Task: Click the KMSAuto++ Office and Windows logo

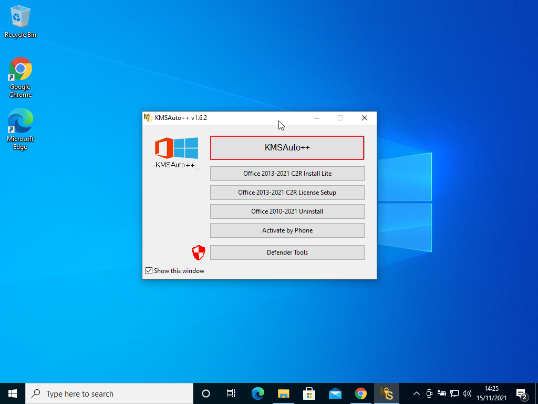Action: point(177,153)
